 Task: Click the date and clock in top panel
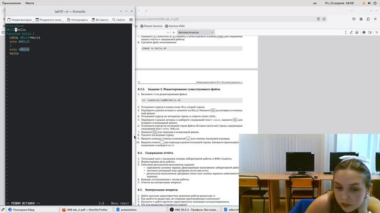pyautogui.click(x=339, y=3)
